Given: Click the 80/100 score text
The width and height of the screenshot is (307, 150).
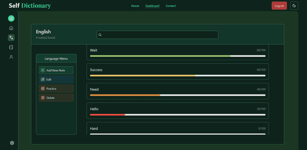Looking at the screenshot, I should click(261, 50).
